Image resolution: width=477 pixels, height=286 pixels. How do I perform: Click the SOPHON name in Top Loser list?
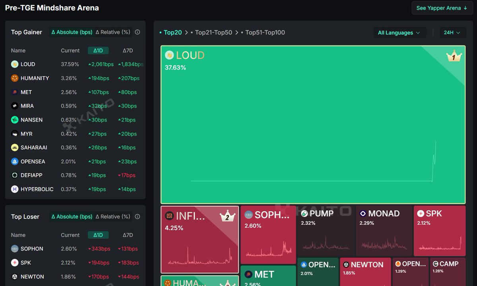pos(32,249)
